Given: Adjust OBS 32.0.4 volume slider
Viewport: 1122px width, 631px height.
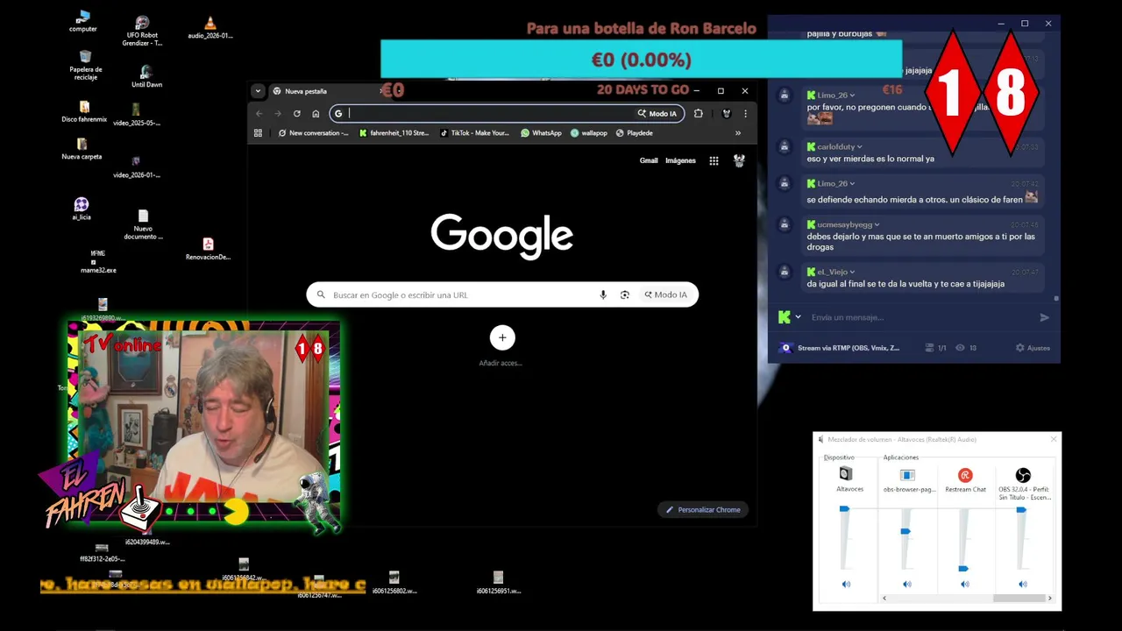Looking at the screenshot, I should [x=1021, y=509].
